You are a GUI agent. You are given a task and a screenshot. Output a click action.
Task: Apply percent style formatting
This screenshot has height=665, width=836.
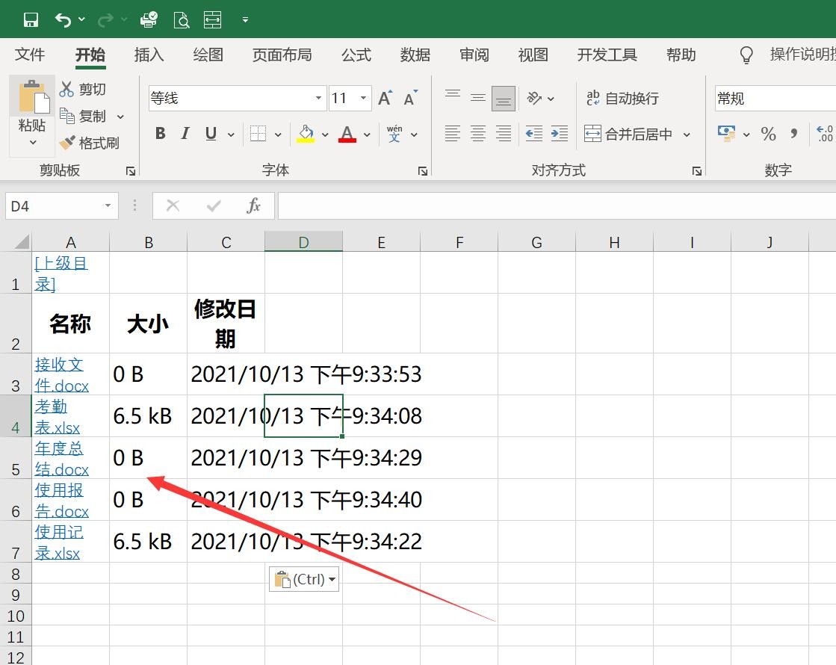pyautogui.click(x=768, y=134)
